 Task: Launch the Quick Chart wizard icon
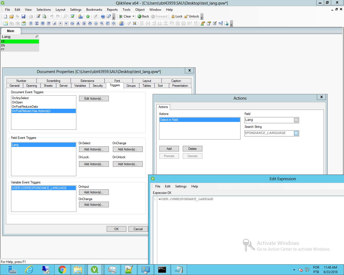(80, 16)
